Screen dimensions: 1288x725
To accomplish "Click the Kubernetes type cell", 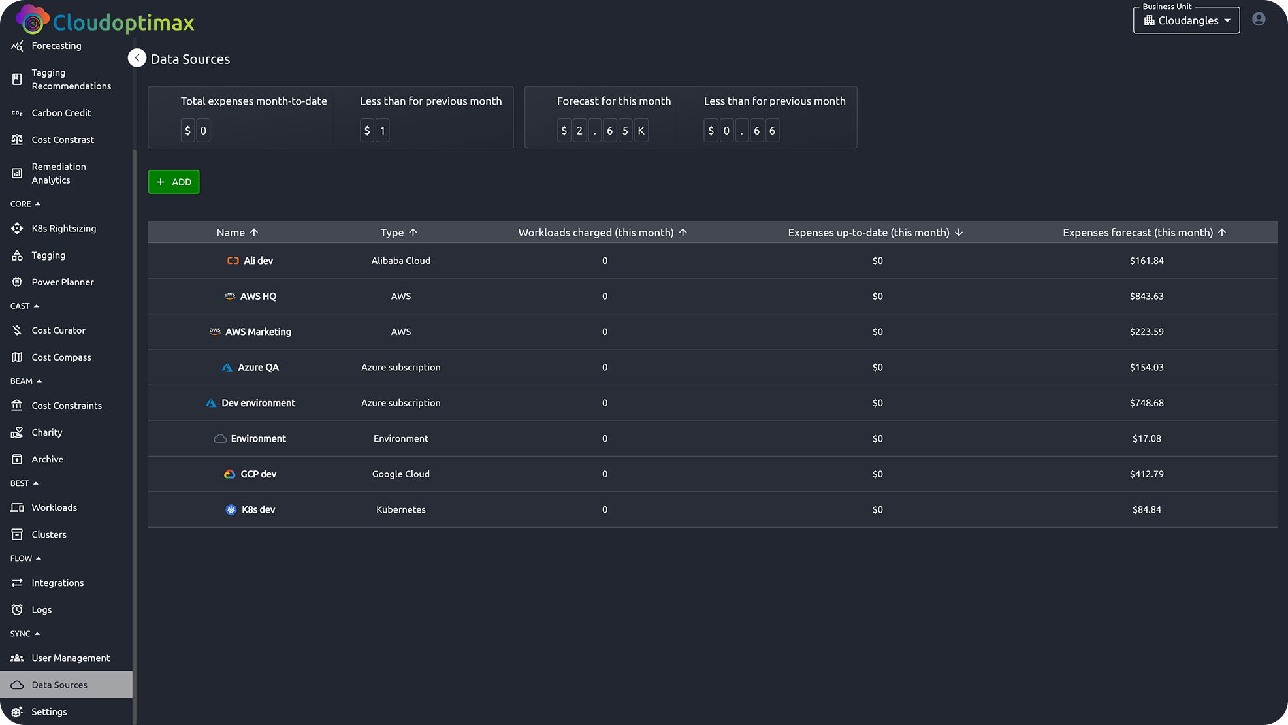I will [x=401, y=509].
